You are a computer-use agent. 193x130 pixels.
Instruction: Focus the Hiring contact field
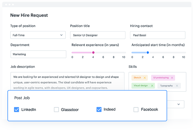pos(158,35)
